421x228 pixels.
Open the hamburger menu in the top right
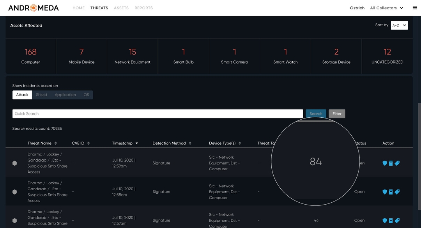point(414,7)
